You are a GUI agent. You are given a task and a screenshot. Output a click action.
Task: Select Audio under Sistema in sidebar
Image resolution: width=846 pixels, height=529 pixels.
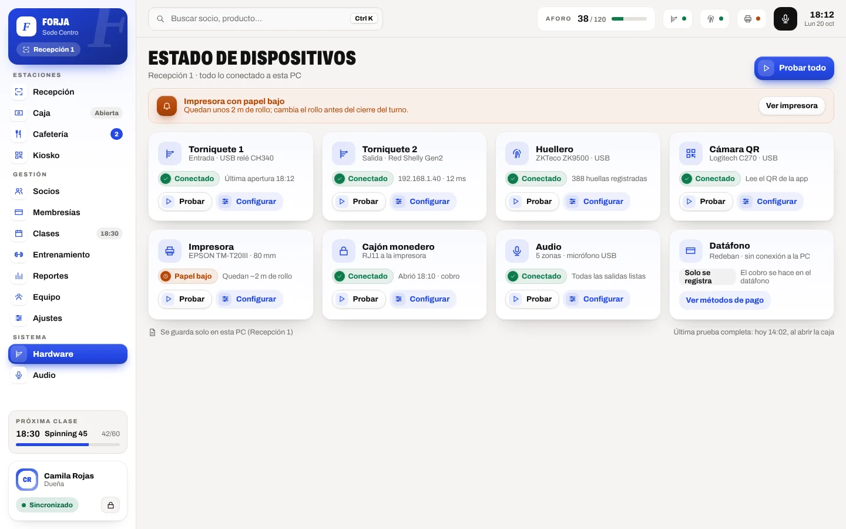[68, 375]
